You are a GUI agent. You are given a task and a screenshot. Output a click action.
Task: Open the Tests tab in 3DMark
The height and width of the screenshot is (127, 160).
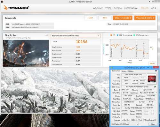pos(108,8)
